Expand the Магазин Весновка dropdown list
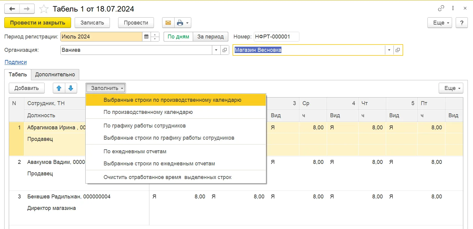This screenshot has height=229, width=473. click(389, 50)
